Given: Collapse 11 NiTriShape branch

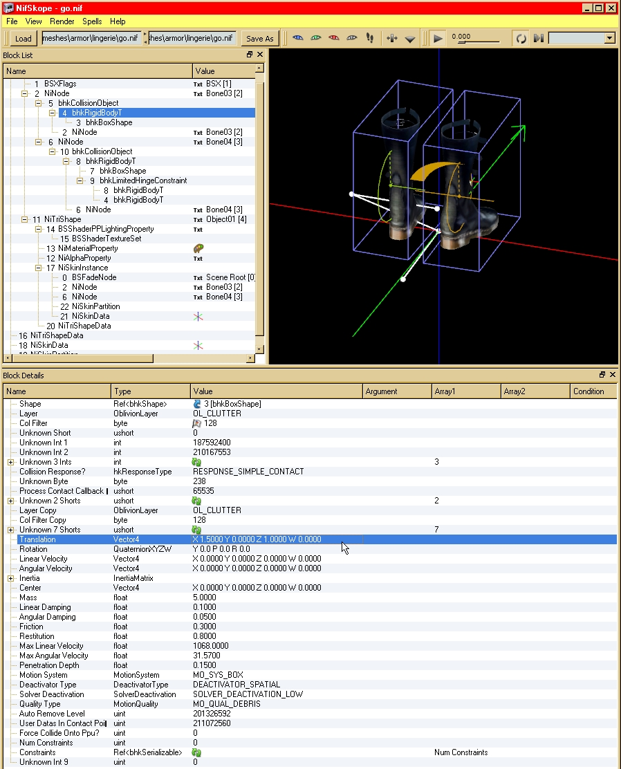Looking at the screenshot, I should (24, 219).
